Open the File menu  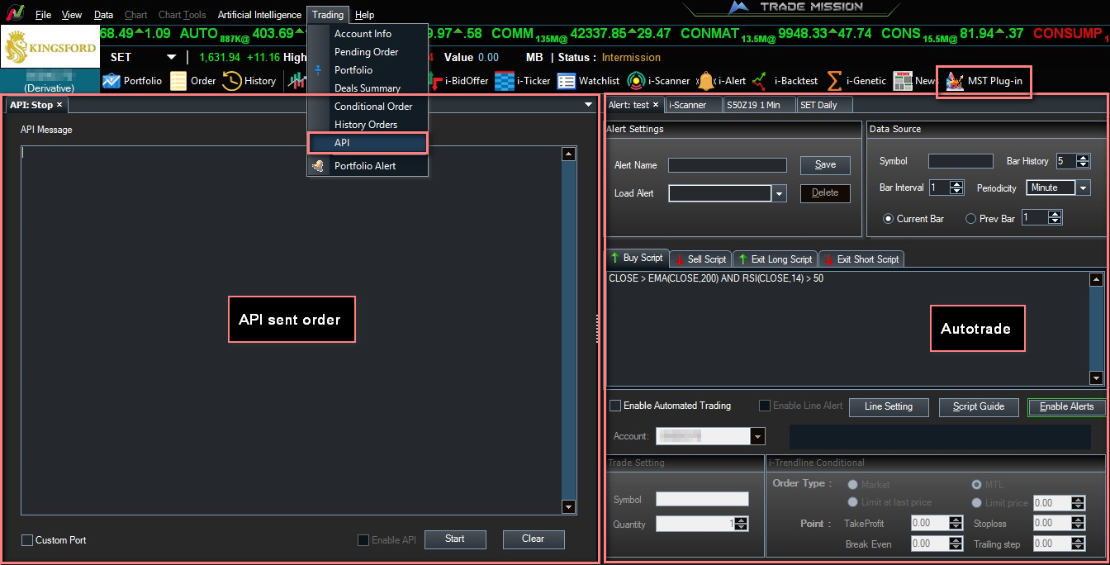pyautogui.click(x=43, y=15)
